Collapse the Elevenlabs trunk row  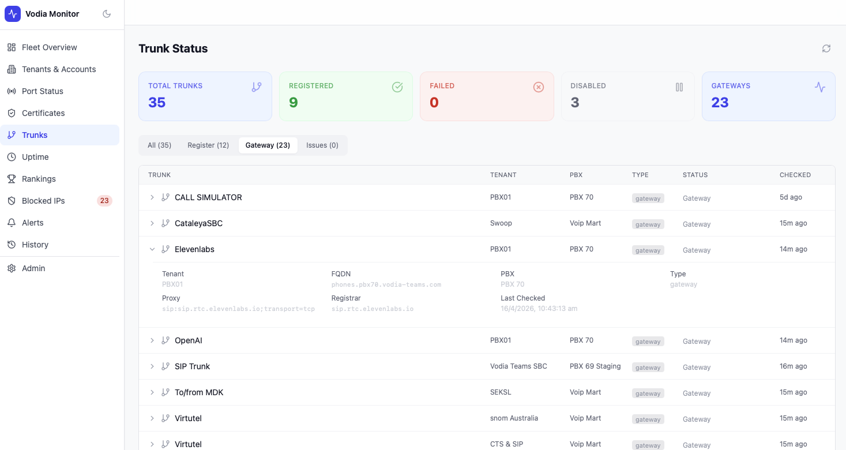152,249
